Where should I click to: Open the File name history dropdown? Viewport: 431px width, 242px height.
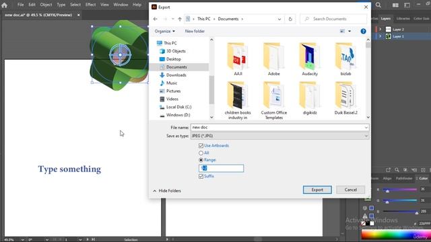tap(366, 128)
